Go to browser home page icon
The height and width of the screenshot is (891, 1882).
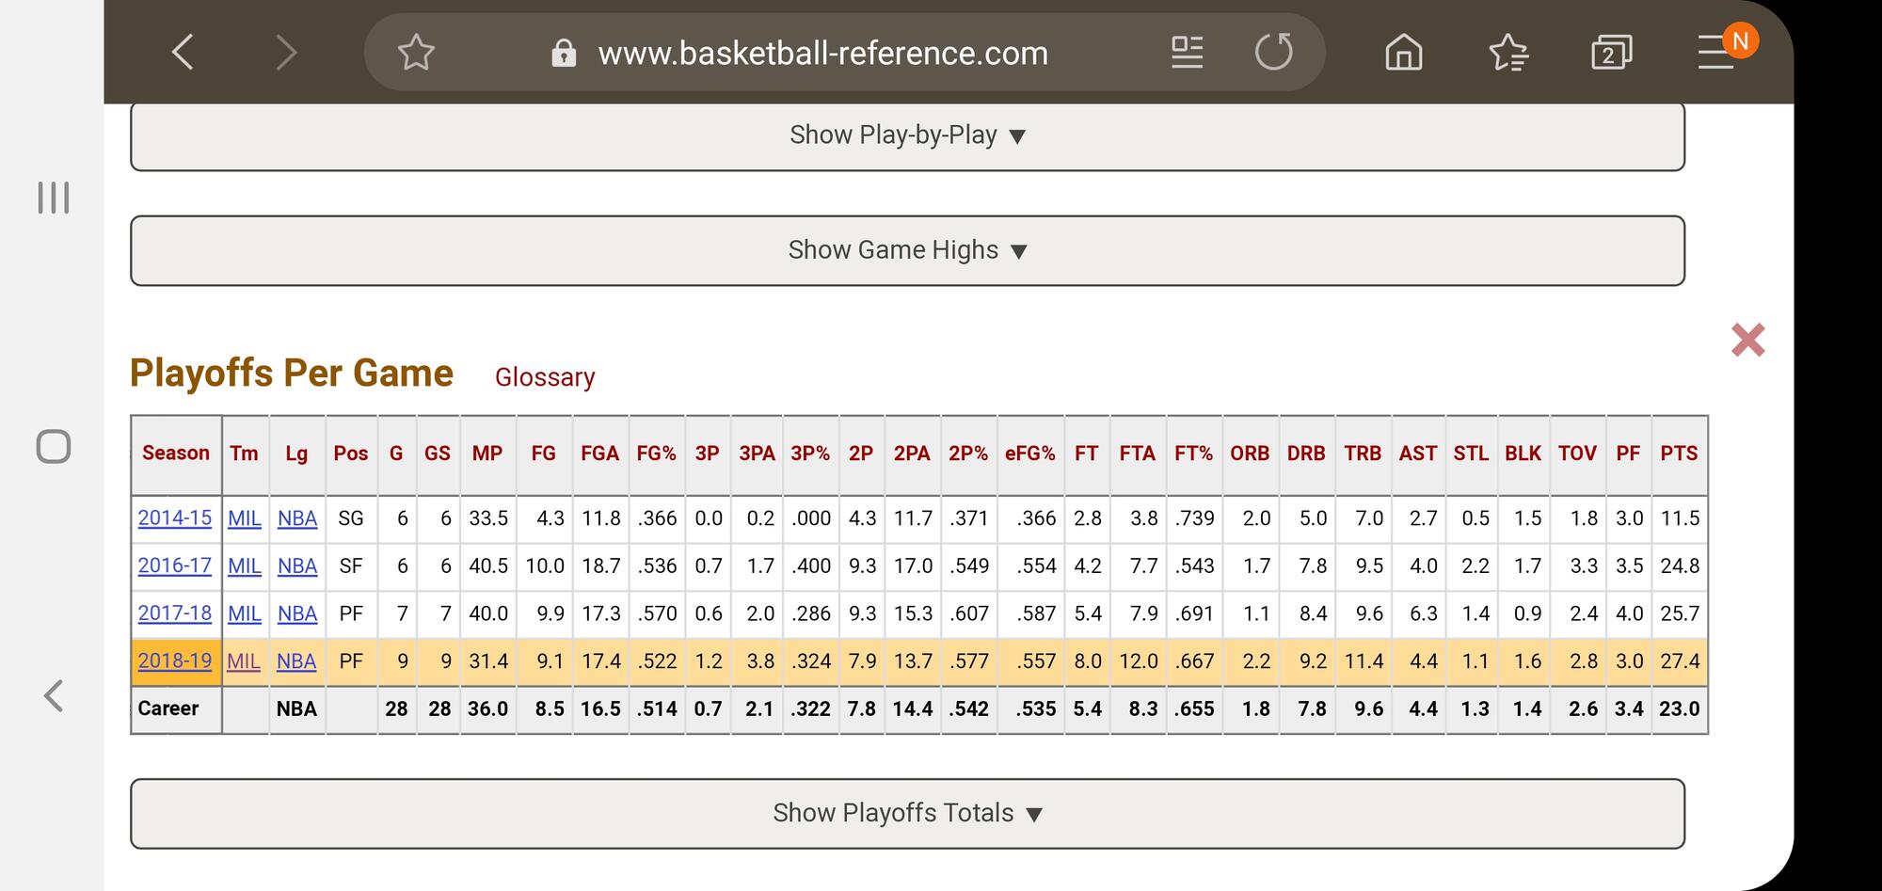pyautogui.click(x=1403, y=53)
